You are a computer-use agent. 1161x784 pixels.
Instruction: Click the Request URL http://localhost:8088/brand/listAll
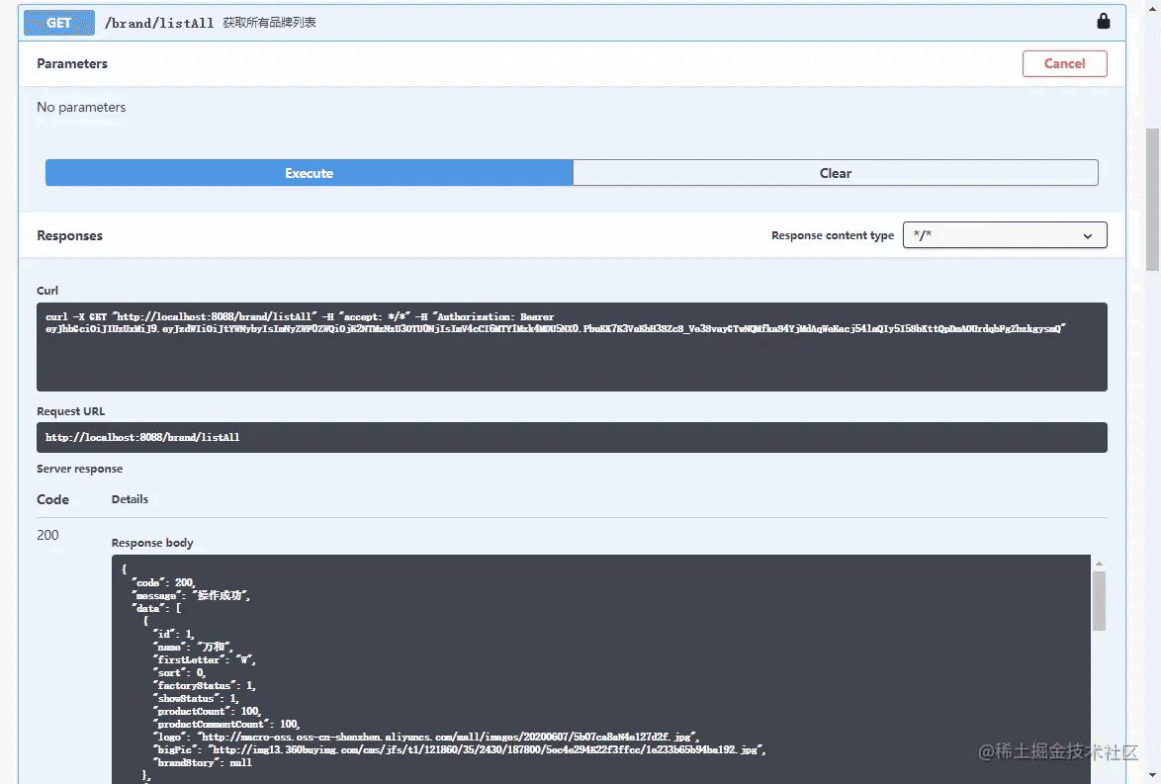(x=142, y=438)
